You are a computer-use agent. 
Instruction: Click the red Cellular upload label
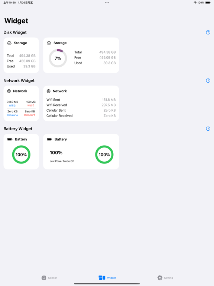[30, 115]
